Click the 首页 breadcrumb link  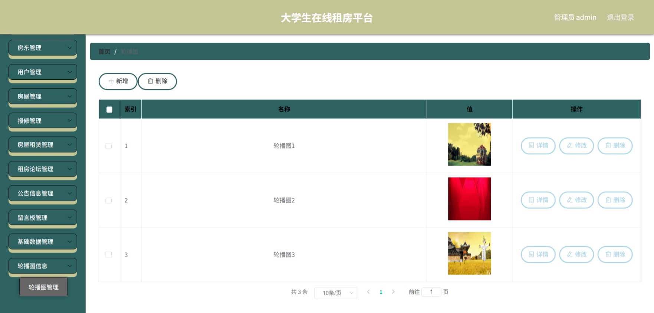104,52
